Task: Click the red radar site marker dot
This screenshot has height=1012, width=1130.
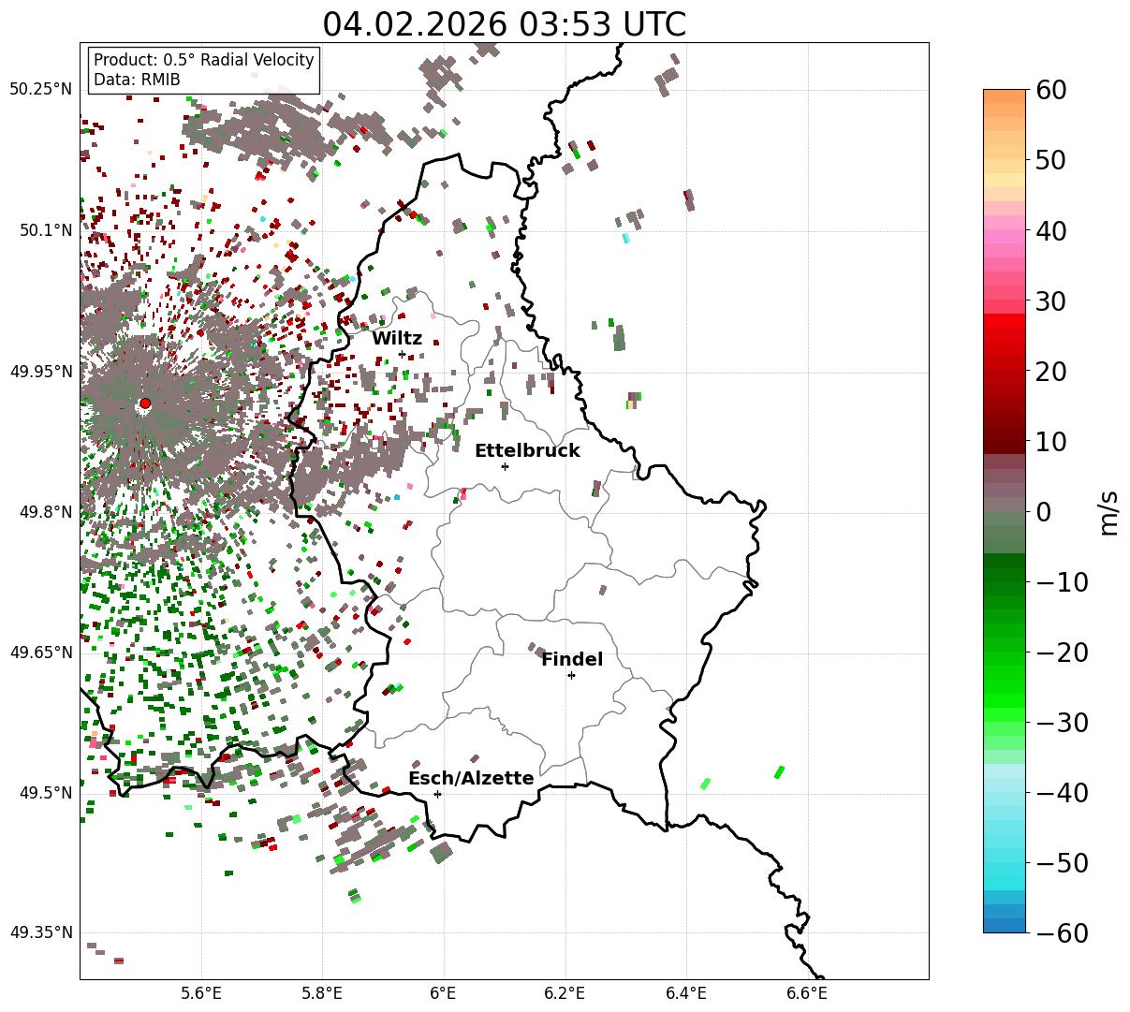Action: [144, 403]
